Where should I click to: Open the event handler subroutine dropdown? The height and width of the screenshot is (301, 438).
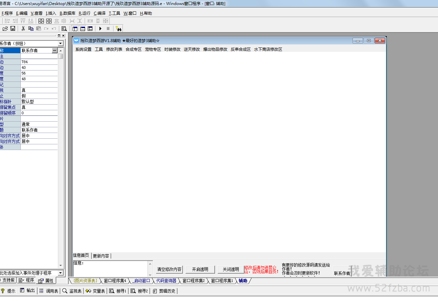(x=61, y=273)
